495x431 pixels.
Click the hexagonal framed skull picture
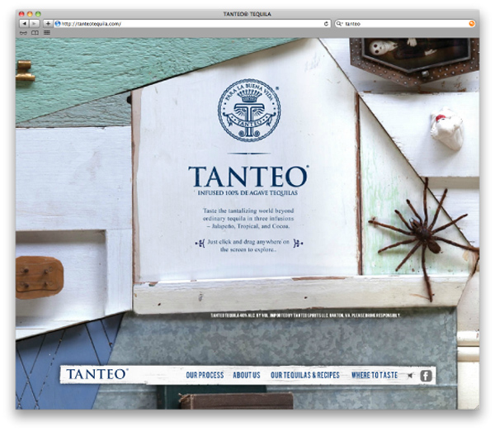click(414, 61)
